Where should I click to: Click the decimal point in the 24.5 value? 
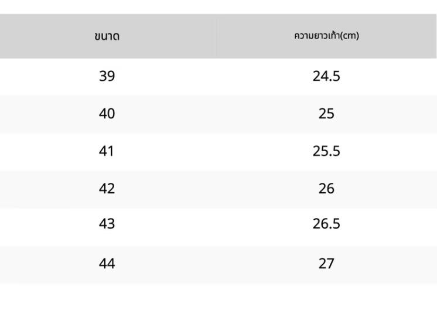[x=330, y=81]
